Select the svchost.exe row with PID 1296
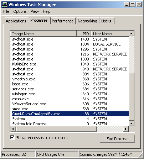144x159 pixels. [70, 49]
